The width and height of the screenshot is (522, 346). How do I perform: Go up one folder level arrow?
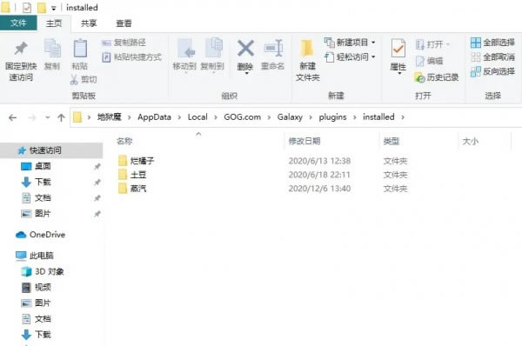61,117
